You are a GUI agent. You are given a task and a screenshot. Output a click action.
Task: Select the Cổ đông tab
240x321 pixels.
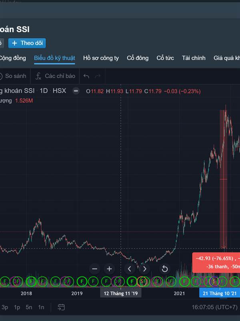(138, 58)
